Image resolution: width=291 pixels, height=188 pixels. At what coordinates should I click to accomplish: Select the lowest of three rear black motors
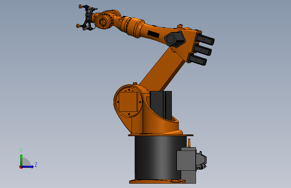(x=197, y=60)
